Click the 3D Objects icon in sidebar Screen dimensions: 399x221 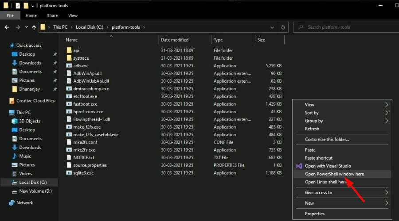pos(14,121)
